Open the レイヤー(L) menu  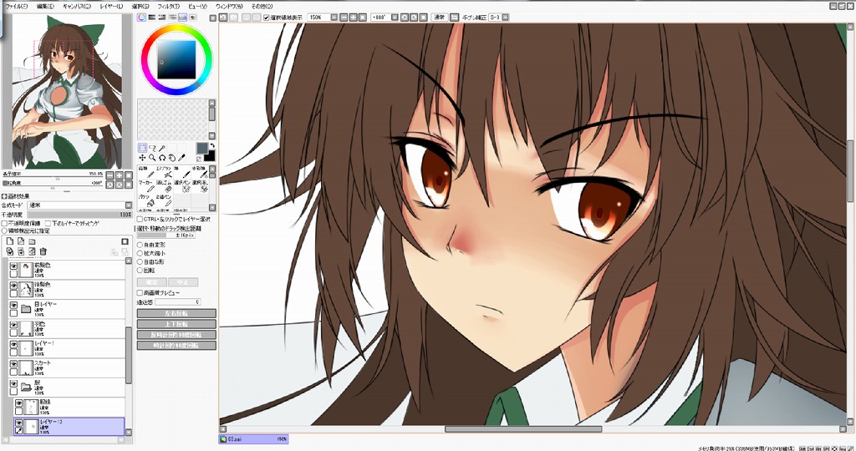pos(111,6)
